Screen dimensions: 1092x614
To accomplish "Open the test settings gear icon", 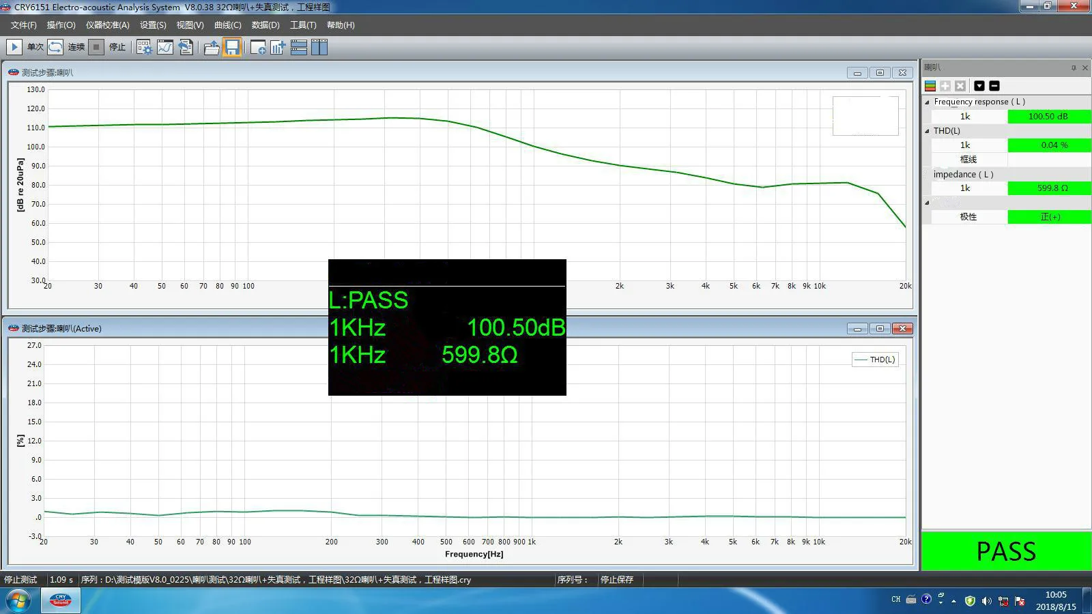I will pyautogui.click(x=144, y=47).
